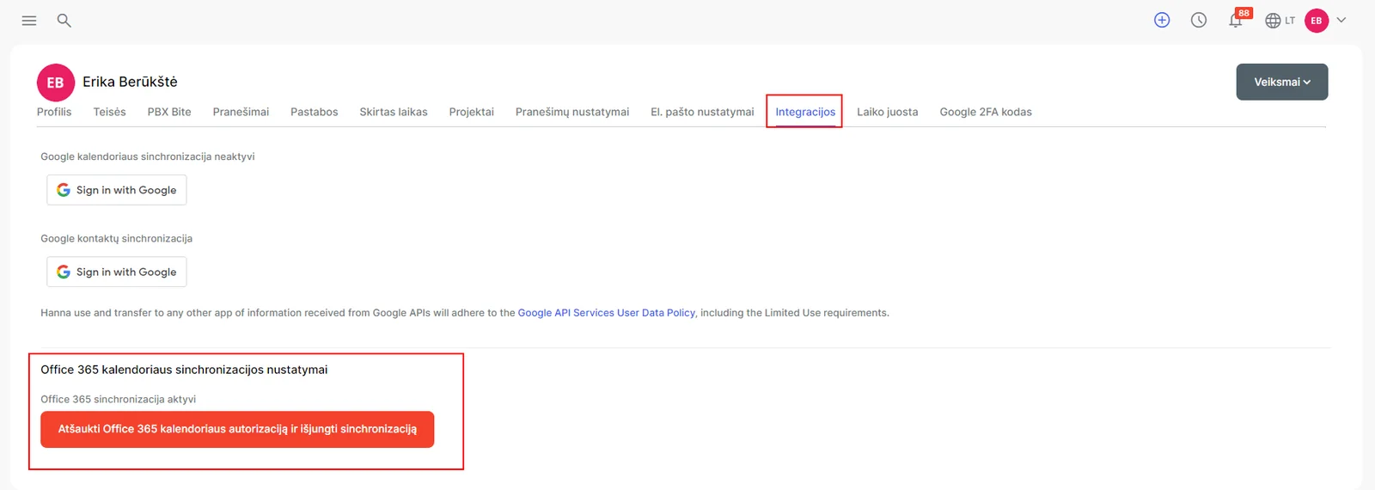
Task: Open the Projektai tab
Action: click(x=471, y=112)
